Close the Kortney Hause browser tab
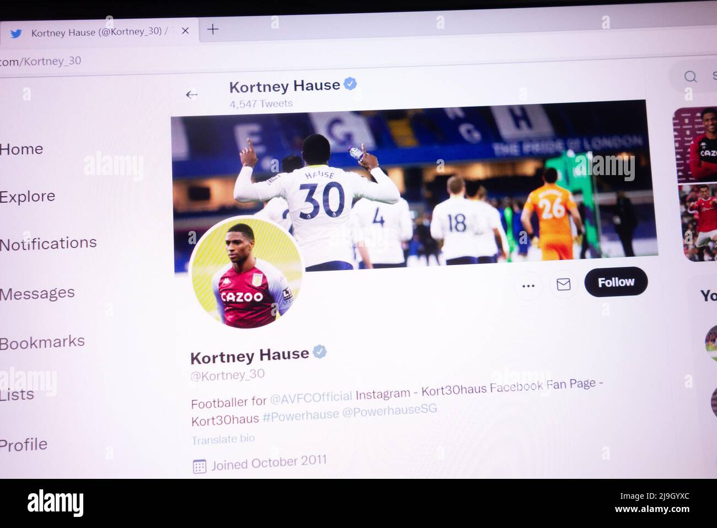 (x=185, y=31)
